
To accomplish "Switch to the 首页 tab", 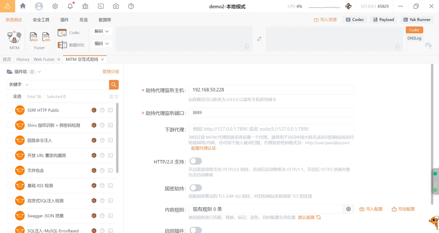I will (x=7, y=59).
